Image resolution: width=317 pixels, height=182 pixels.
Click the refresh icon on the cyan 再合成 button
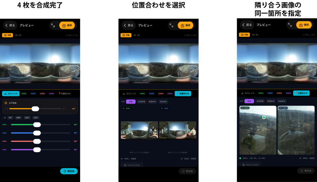[64, 171]
